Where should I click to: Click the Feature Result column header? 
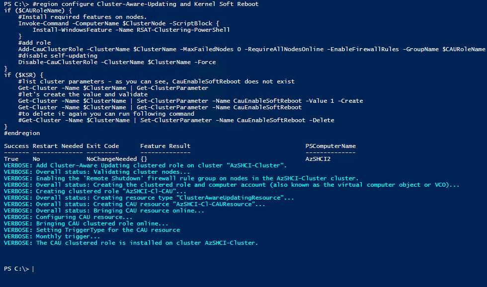point(165,146)
